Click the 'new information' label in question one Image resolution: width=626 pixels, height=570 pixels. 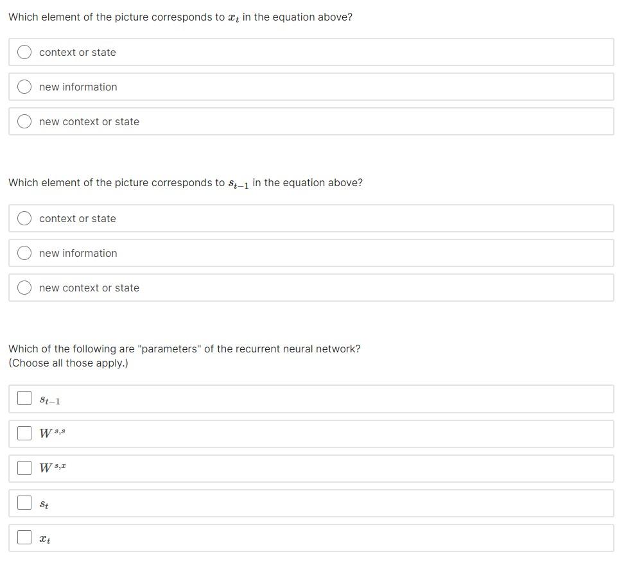(78, 87)
